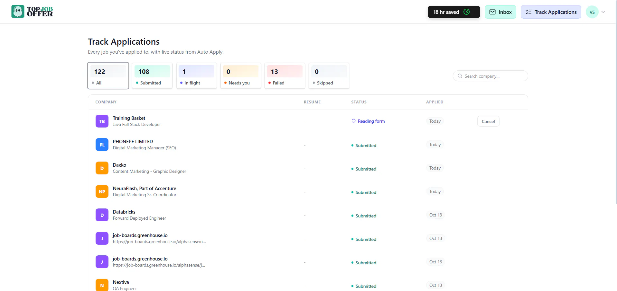Click the Daxko company name
The image size is (617, 291).
click(x=119, y=165)
